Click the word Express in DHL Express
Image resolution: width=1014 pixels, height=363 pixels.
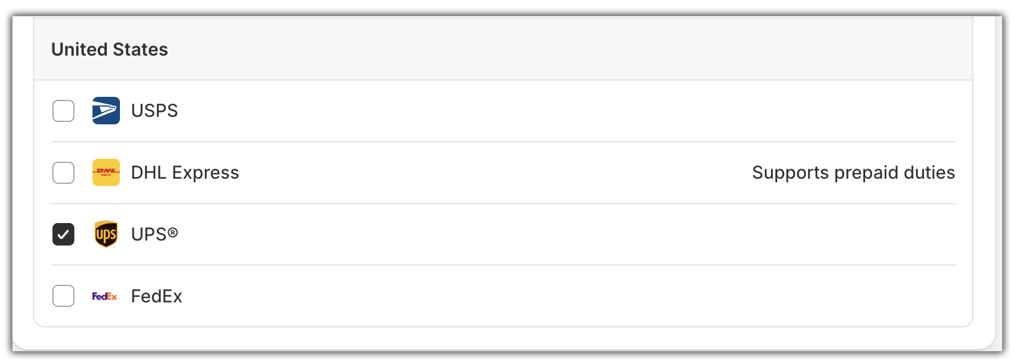[x=206, y=172]
